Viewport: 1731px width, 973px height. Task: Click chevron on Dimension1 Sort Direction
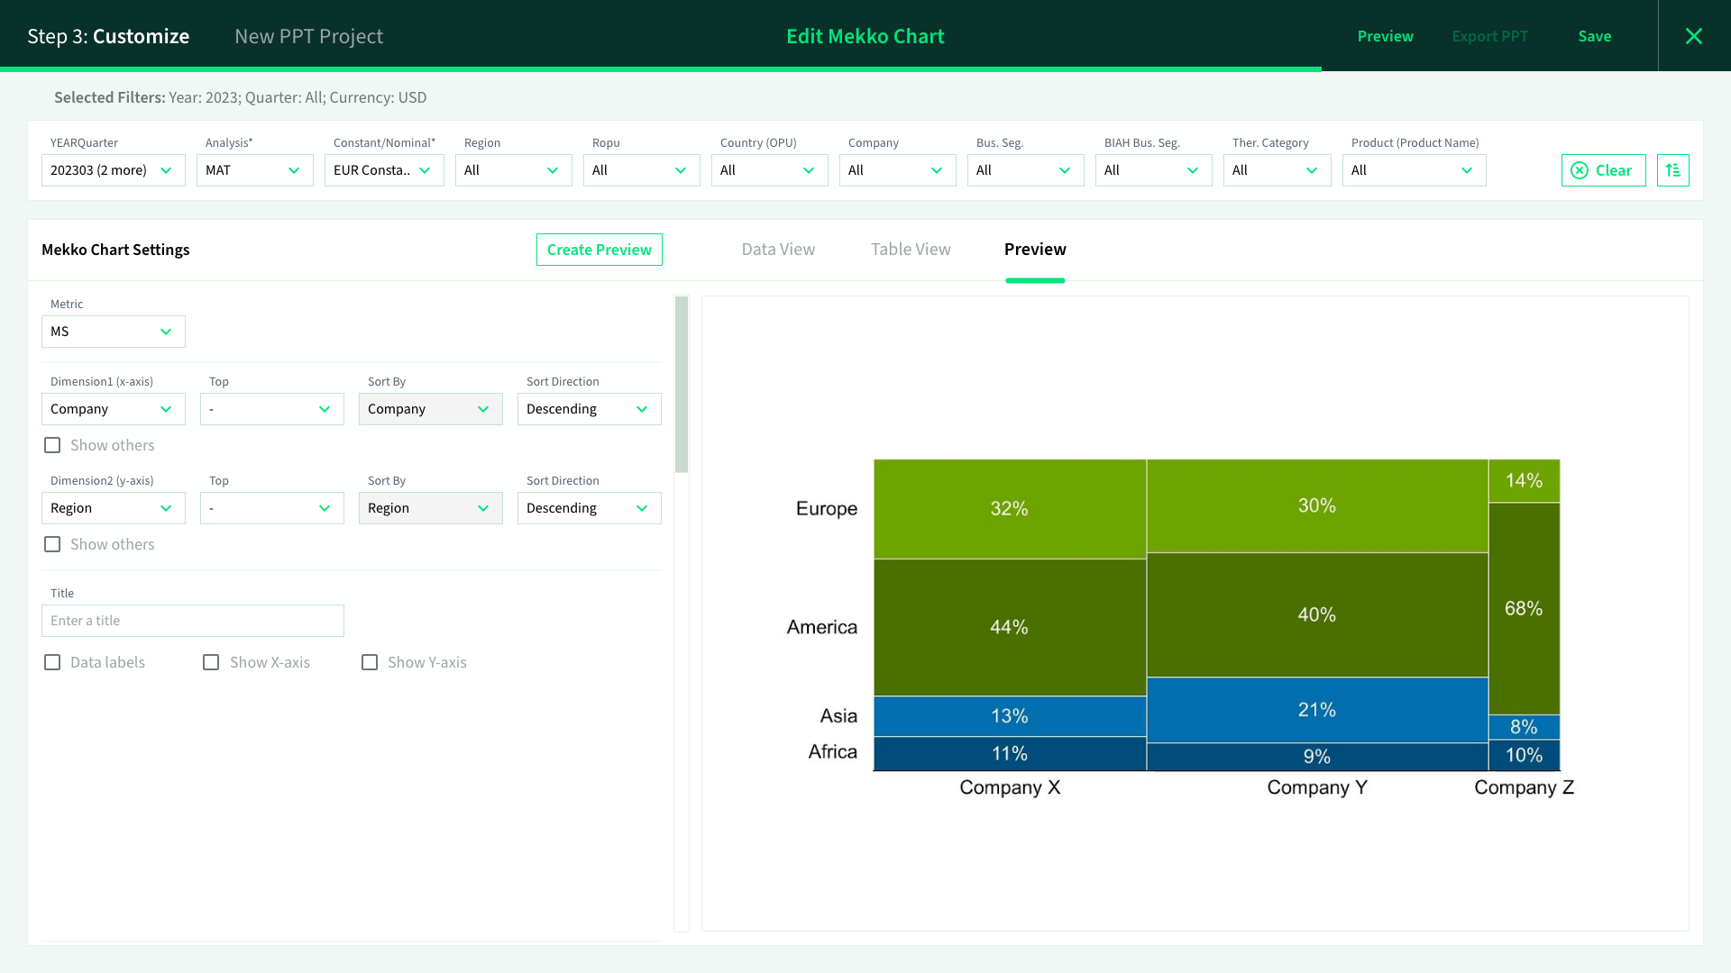(642, 409)
